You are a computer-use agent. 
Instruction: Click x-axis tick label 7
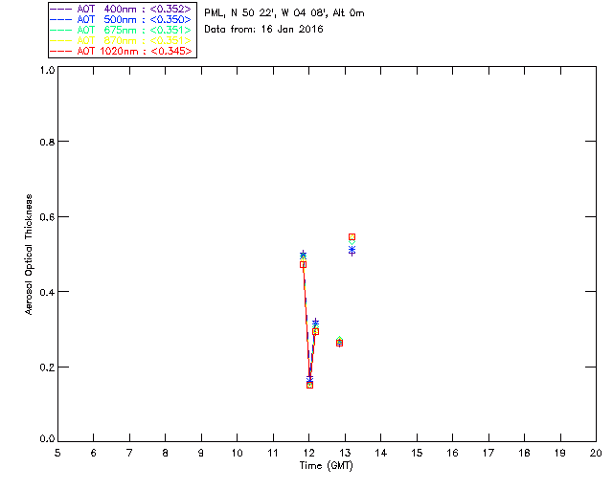pyautogui.click(x=129, y=453)
